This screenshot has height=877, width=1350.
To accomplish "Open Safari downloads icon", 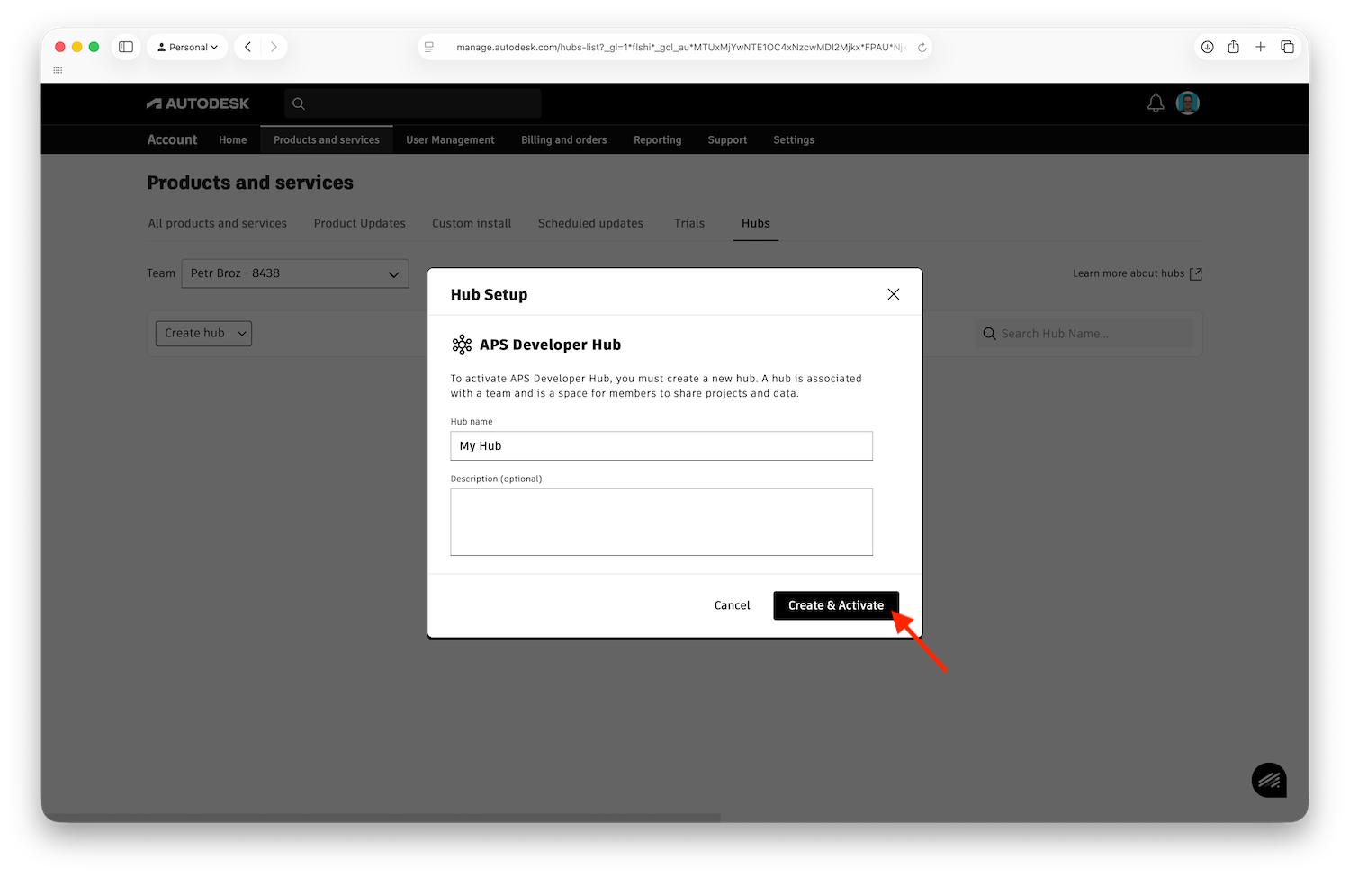I will [x=1207, y=47].
